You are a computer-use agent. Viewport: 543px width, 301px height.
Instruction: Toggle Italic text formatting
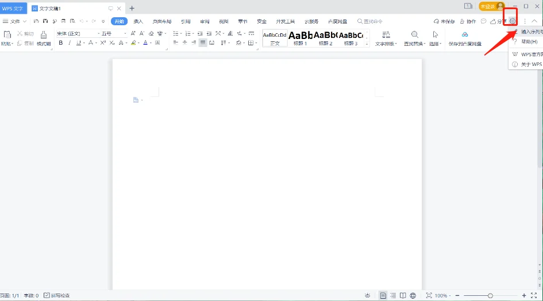(70, 43)
